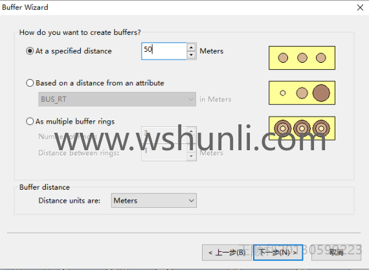The height and width of the screenshot is (270, 369).
Task: Open the BUS_RT attribute dropdown
Action: pos(117,99)
